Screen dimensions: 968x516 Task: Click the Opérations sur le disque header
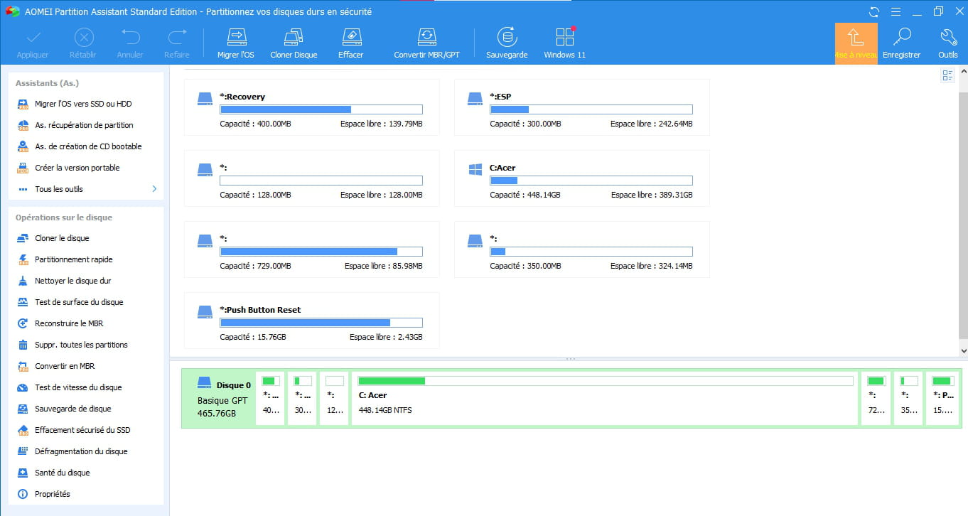coord(64,217)
